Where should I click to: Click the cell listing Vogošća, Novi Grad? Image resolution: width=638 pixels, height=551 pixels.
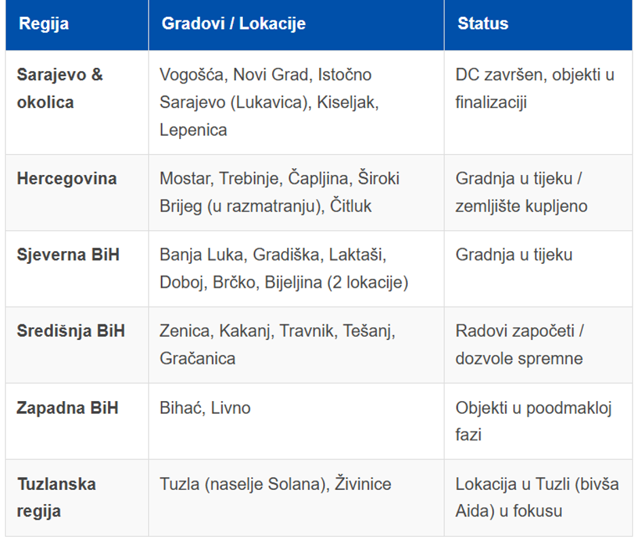pyautogui.click(x=269, y=102)
